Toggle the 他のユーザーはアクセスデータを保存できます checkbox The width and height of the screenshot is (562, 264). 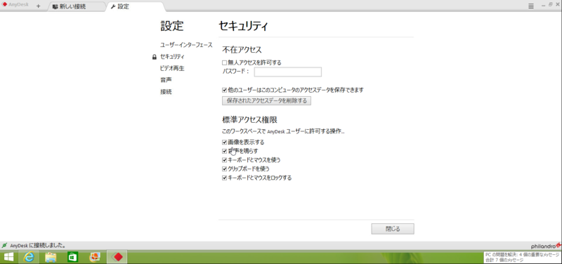coord(224,91)
